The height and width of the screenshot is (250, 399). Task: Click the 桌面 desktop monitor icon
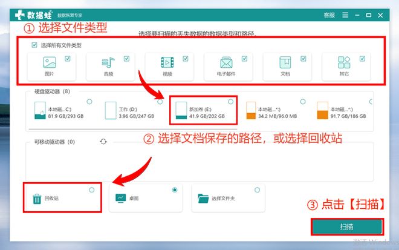[120, 198]
